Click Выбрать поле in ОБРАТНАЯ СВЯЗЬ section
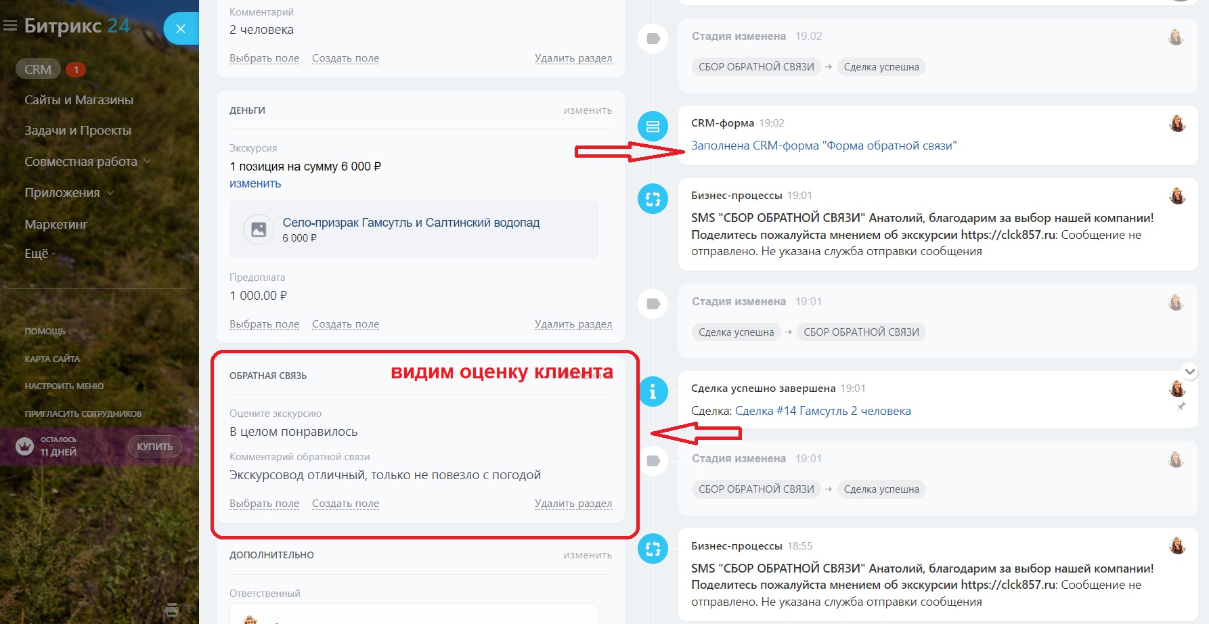This screenshot has width=1209, height=624. (264, 504)
